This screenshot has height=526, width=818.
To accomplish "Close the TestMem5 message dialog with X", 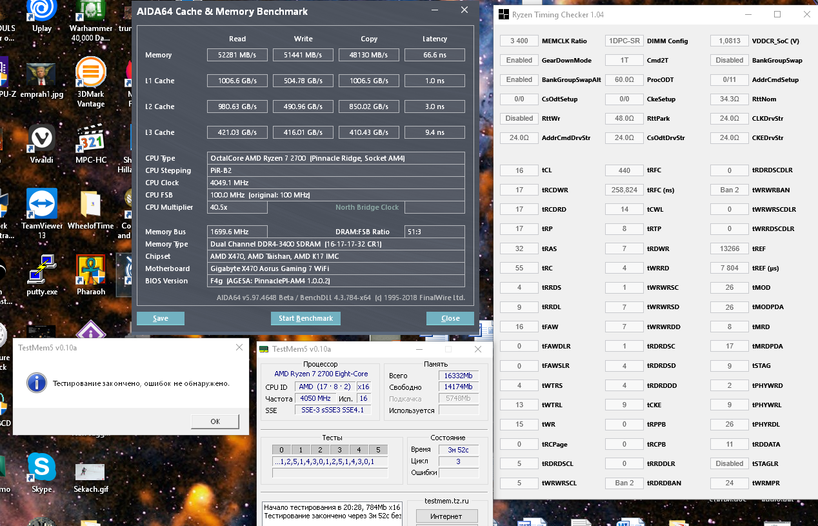I will tap(239, 347).
